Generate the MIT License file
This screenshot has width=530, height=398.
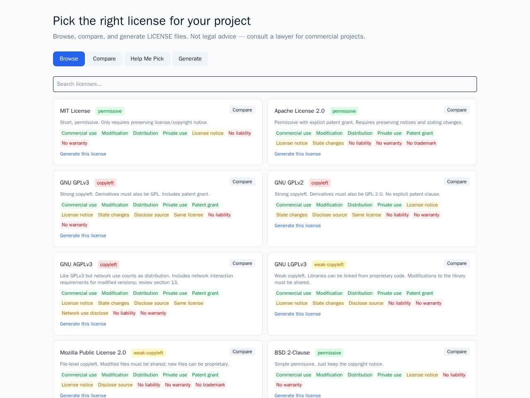[83, 154]
